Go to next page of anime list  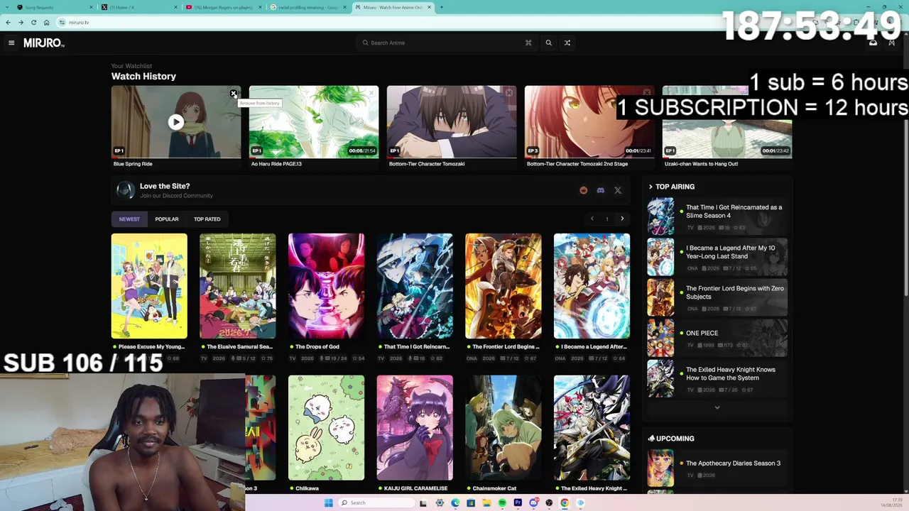pos(622,219)
